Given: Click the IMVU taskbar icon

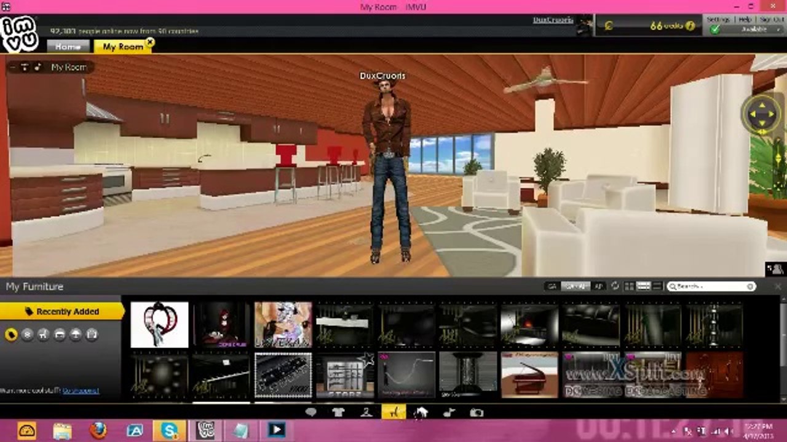Looking at the screenshot, I should point(205,431).
